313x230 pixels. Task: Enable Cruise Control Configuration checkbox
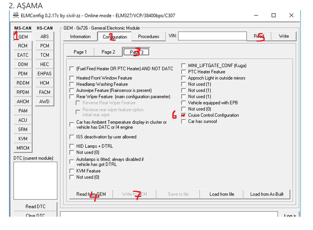(184, 115)
